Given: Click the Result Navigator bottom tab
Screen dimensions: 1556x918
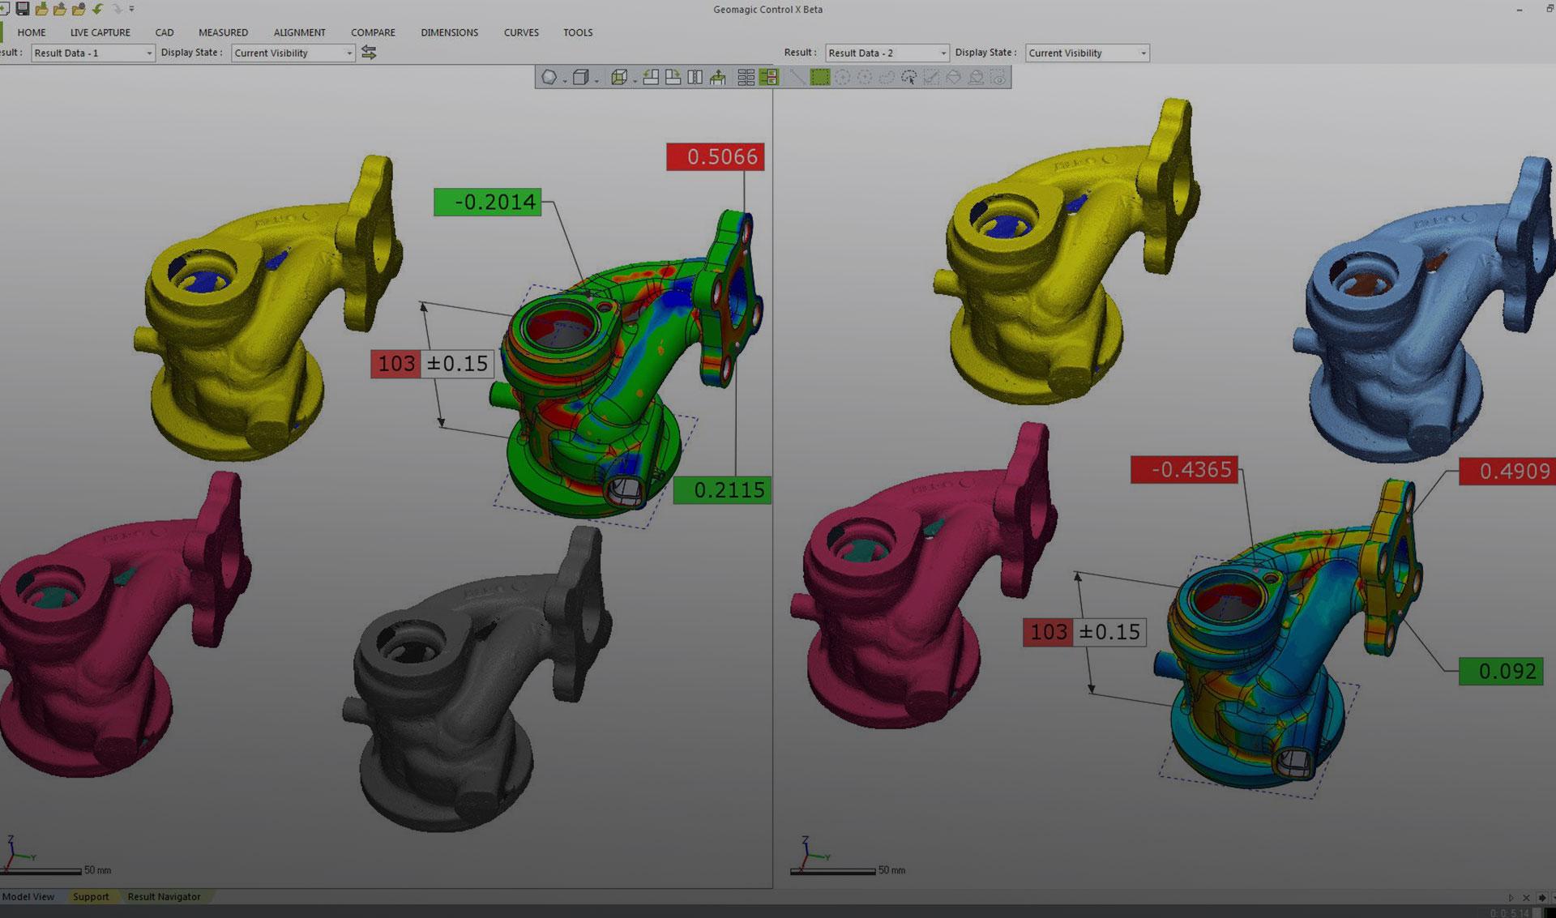Looking at the screenshot, I should (x=164, y=896).
